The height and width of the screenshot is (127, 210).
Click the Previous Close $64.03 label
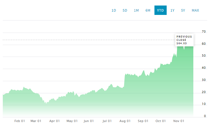184,40
